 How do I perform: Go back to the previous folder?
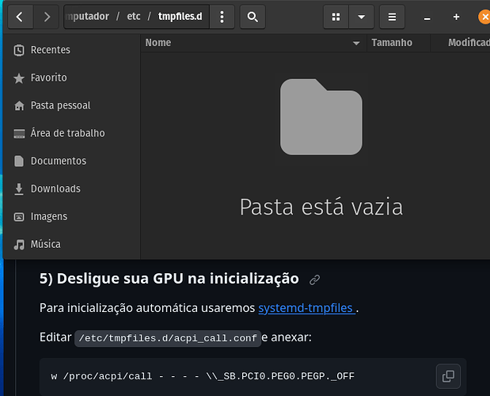(21, 17)
